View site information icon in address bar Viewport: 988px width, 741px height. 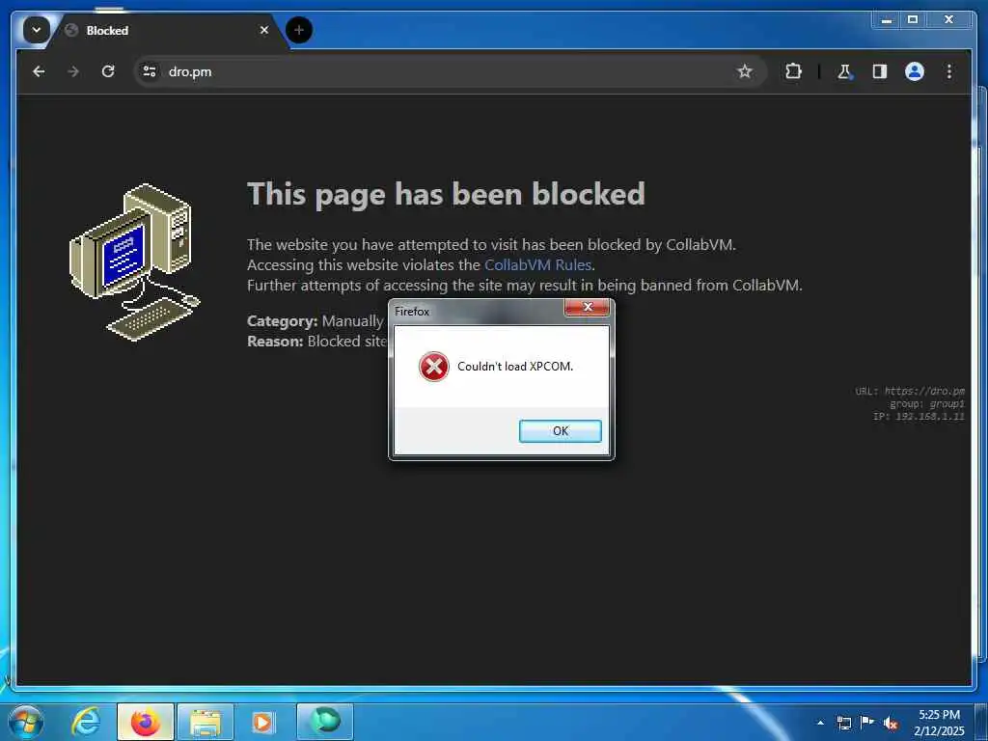(150, 71)
